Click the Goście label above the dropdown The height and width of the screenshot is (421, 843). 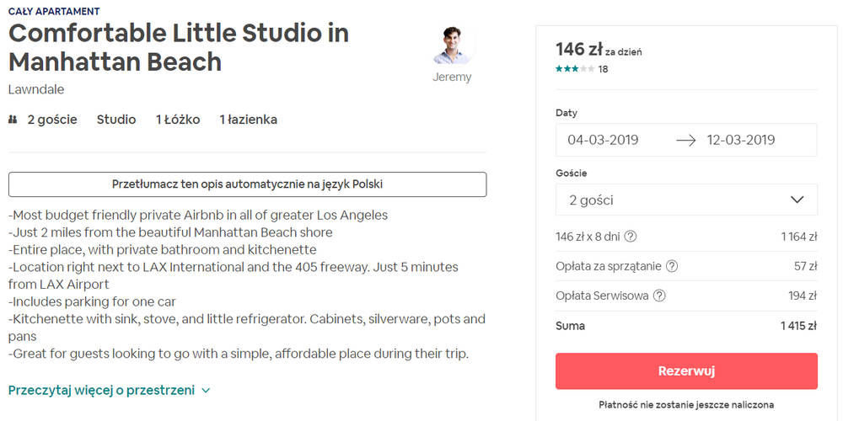[571, 173]
